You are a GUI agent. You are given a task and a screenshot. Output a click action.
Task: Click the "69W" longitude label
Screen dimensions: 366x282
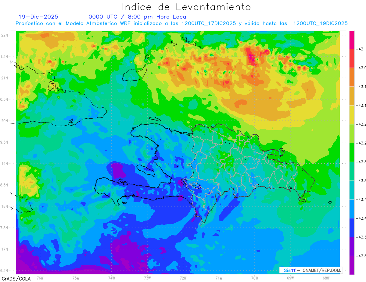[x=290, y=278]
